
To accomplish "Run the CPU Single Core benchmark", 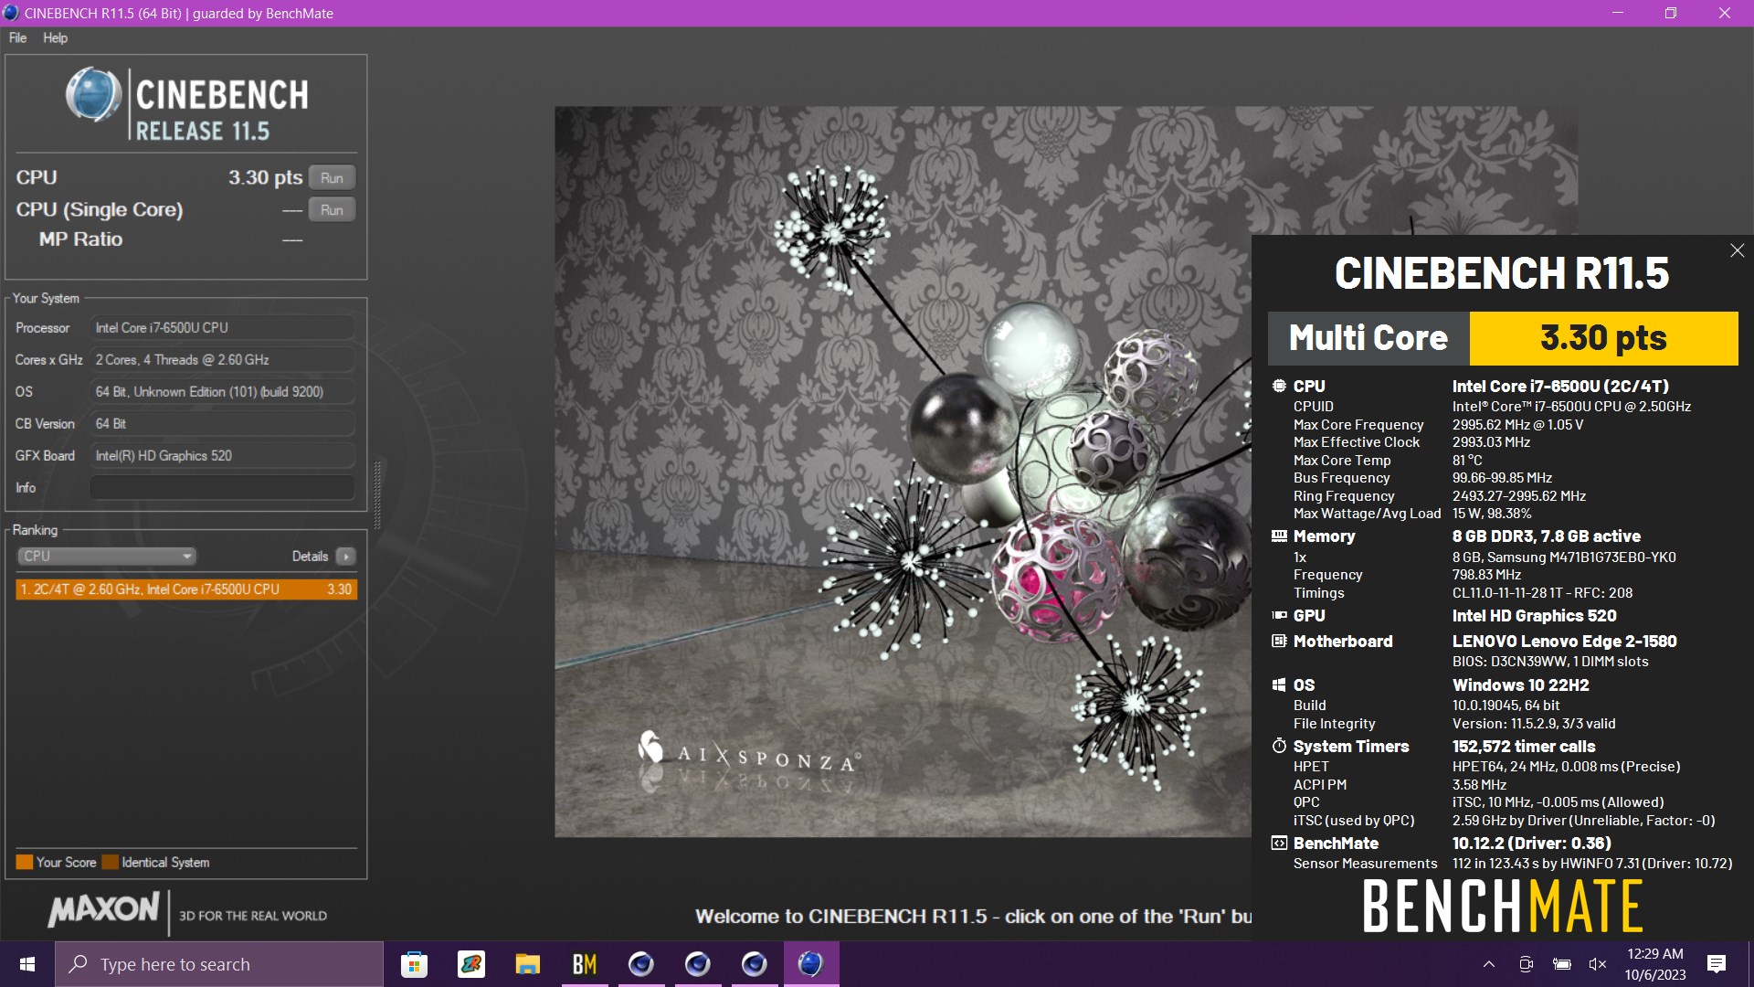I will 332,209.
